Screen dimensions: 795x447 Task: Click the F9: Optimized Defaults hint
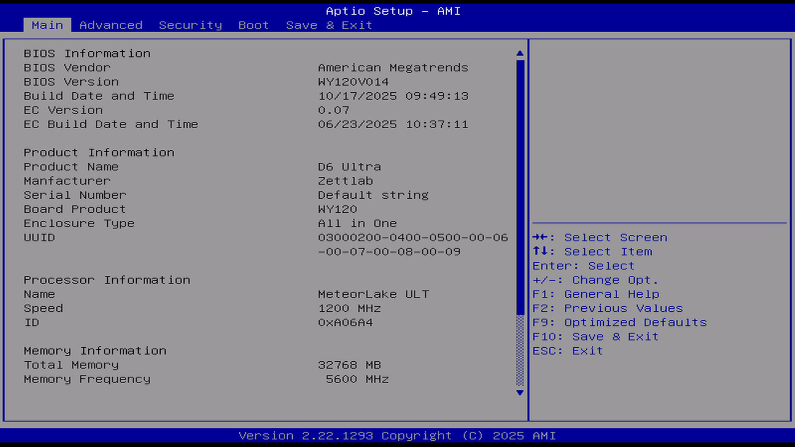click(x=619, y=322)
